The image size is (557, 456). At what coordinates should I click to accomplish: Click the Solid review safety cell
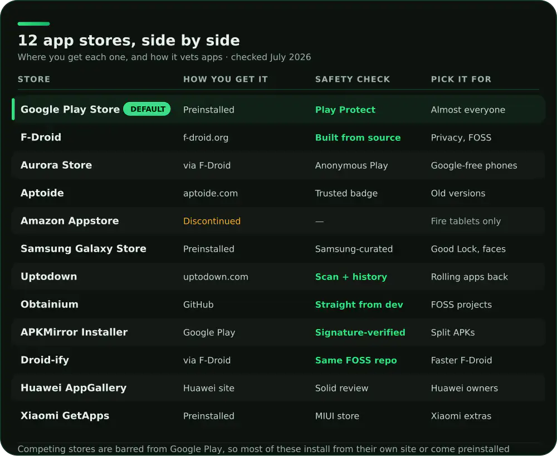pos(341,388)
